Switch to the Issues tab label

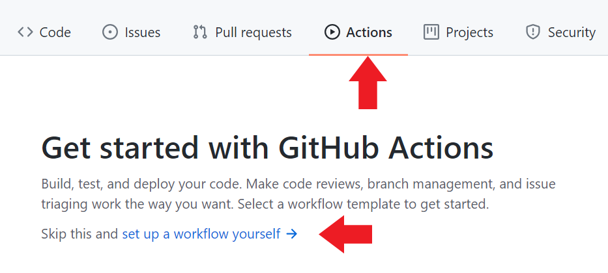tap(143, 32)
